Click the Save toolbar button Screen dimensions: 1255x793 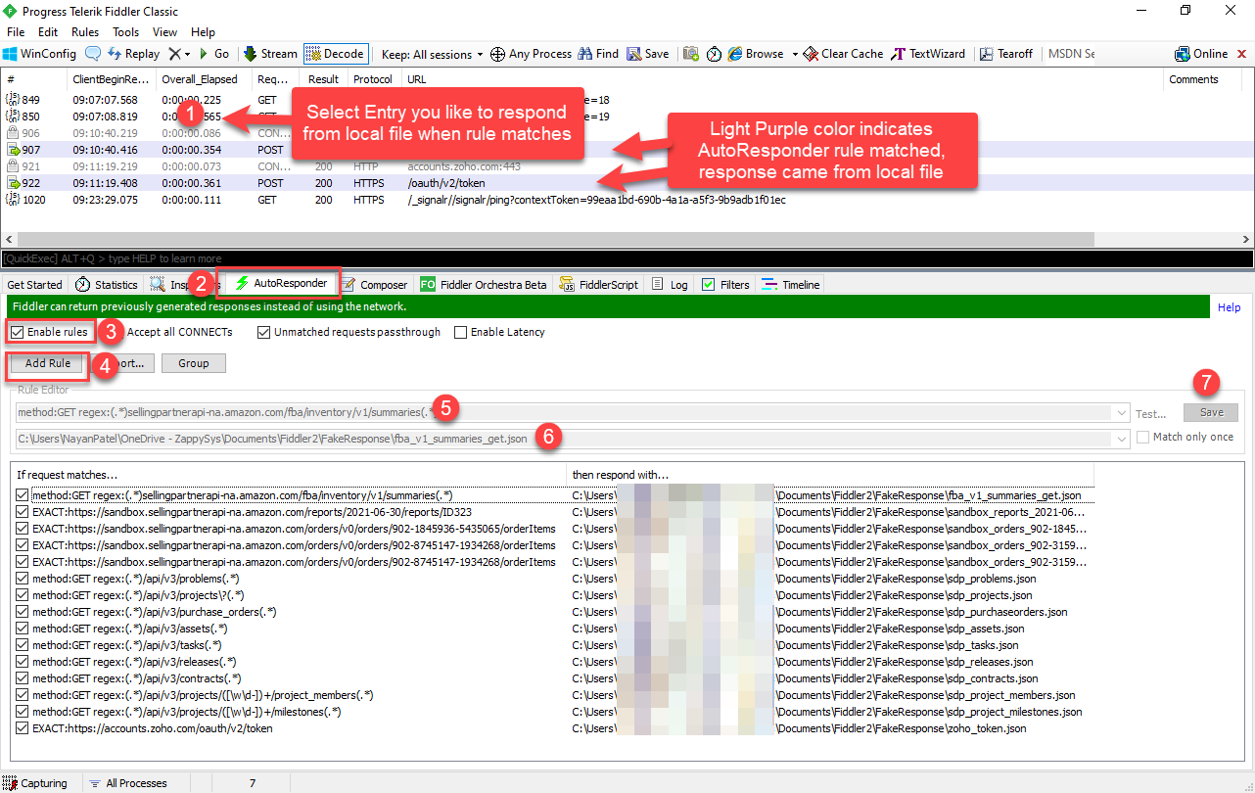pyautogui.click(x=648, y=54)
